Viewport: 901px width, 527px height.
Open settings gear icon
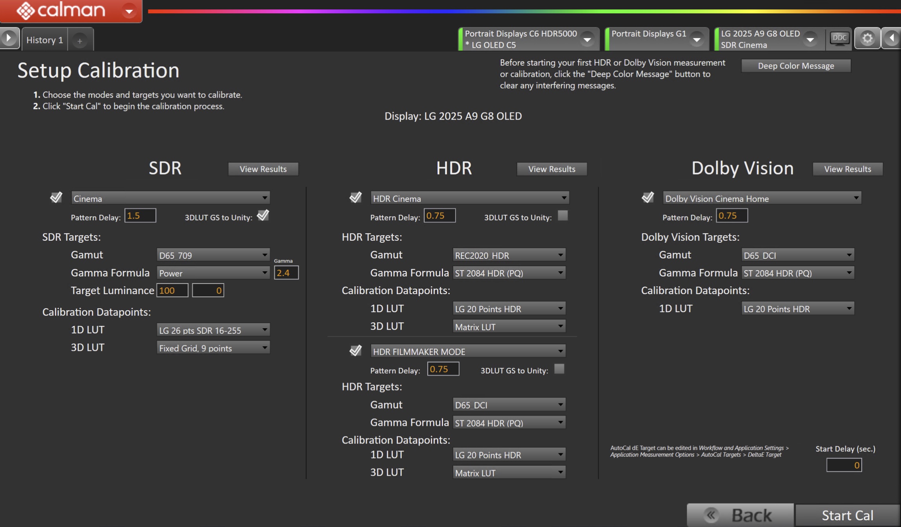[867, 38]
